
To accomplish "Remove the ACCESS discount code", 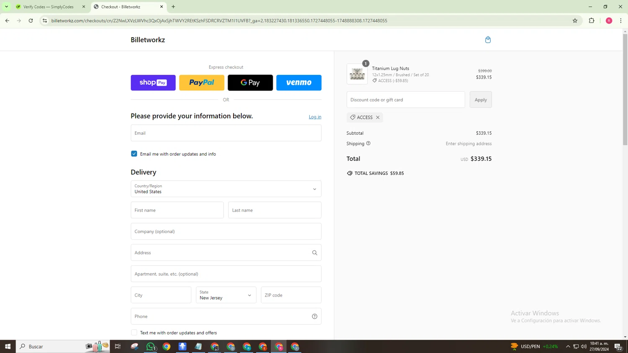I will click(378, 118).
